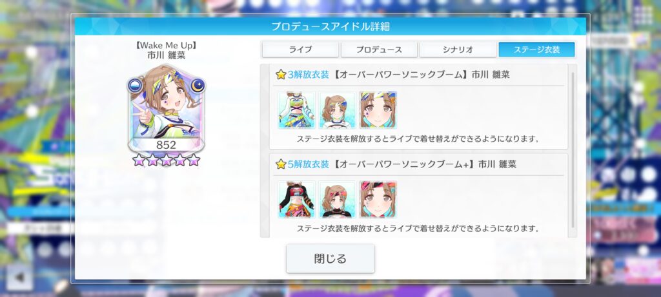The width and height of the screenshot is (661, 297).
Task: Click the costume list vertical scrollbar
Action: [573, 150]
